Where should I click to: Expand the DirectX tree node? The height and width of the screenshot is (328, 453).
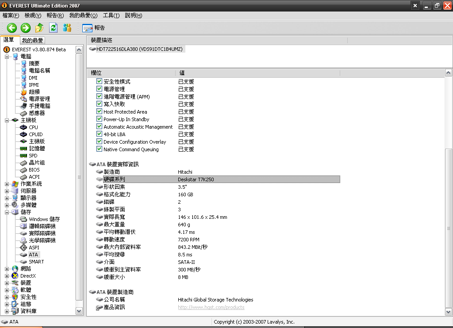pos(7,276)
